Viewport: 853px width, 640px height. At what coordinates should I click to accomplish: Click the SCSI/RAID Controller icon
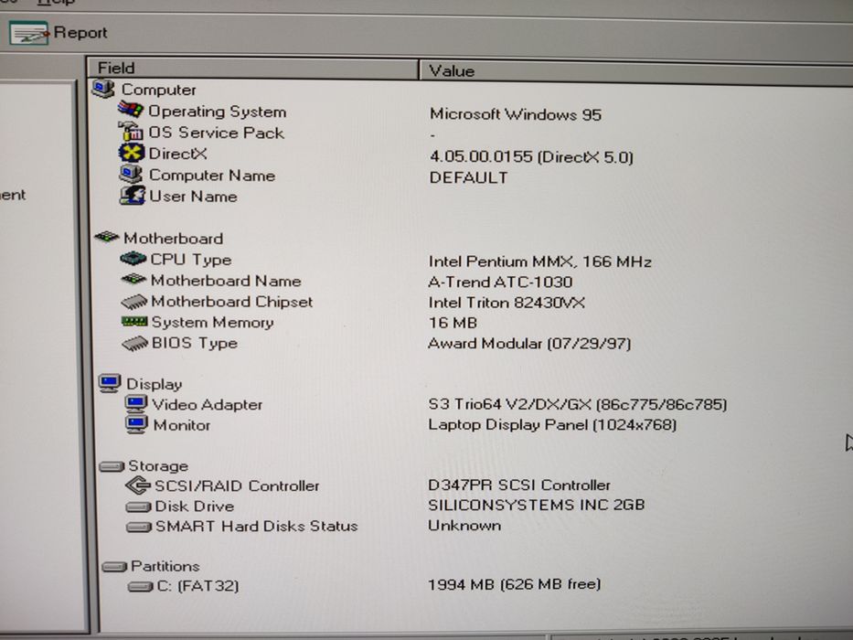point(138,485)
